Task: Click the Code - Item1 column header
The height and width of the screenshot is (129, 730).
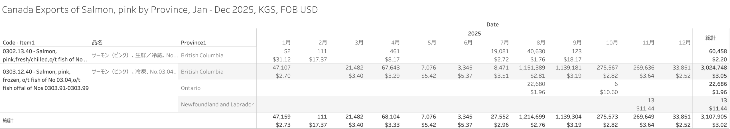Action: [19, 43]
